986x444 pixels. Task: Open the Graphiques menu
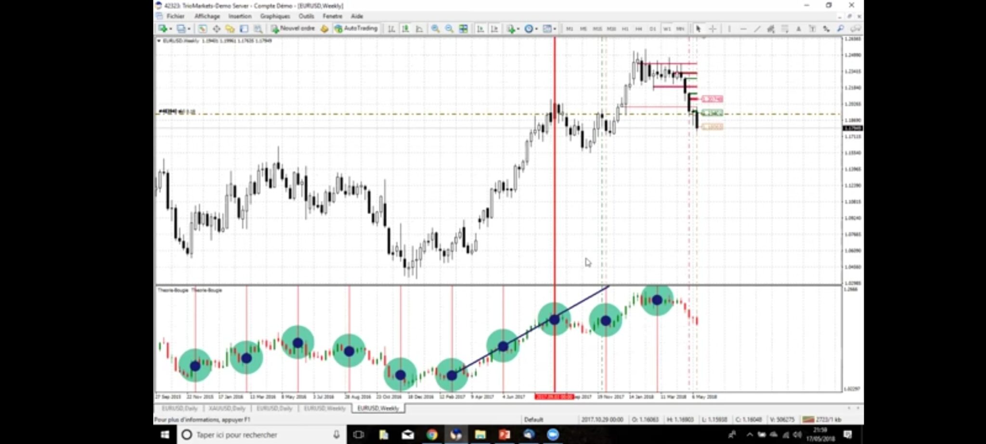(x=275, y=16)
